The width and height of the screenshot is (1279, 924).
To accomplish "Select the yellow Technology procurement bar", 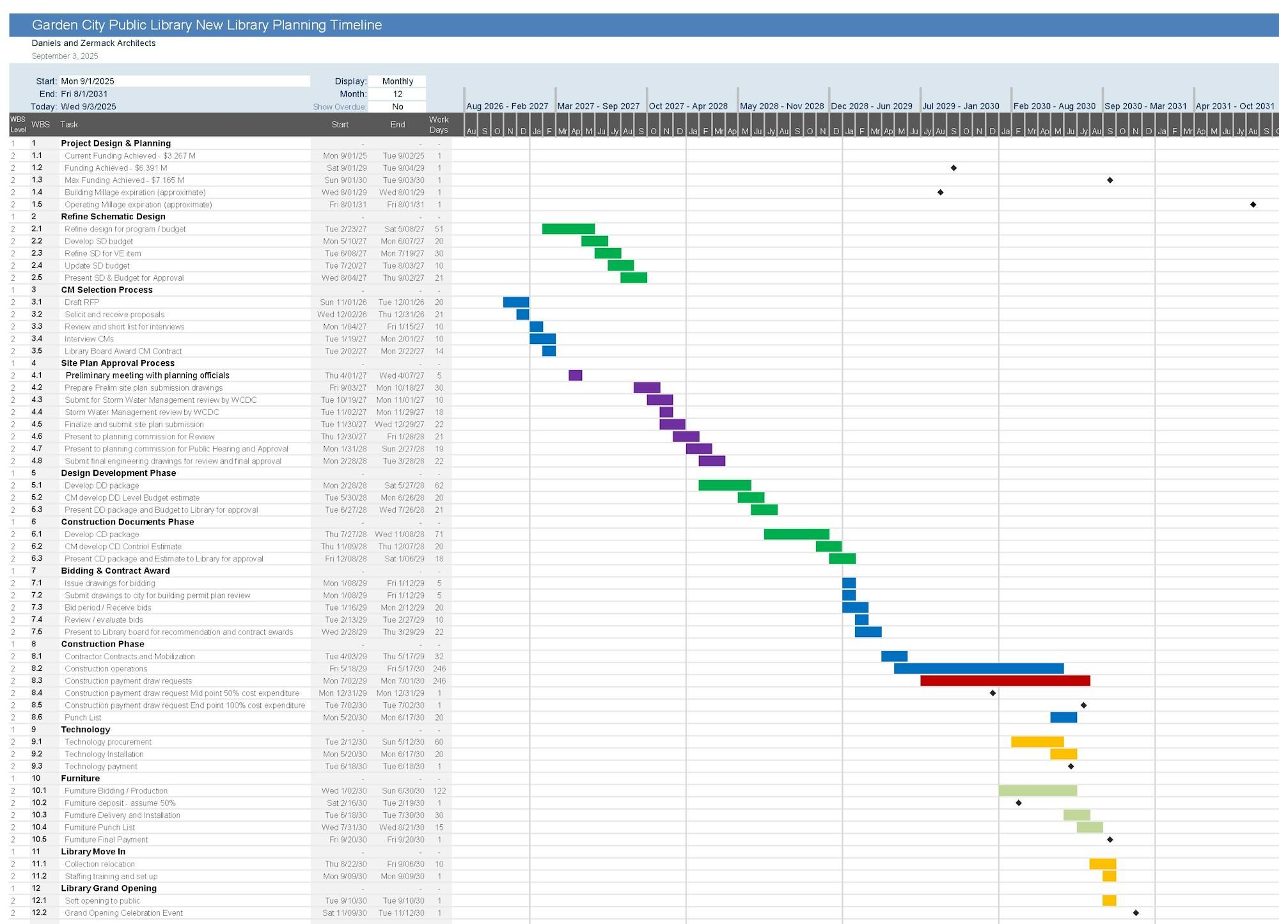I will (1036, 742).
